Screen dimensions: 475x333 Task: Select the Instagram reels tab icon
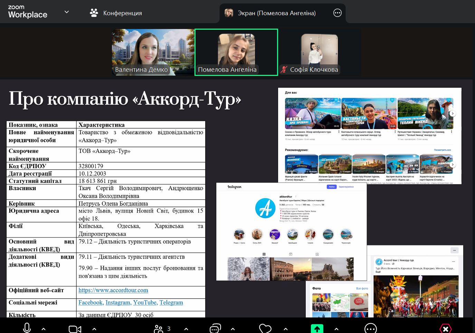291,254
